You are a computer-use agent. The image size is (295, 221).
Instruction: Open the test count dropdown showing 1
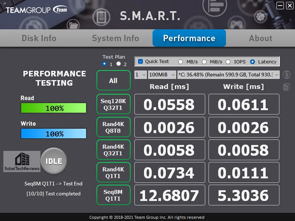click(x=140, y=75)
